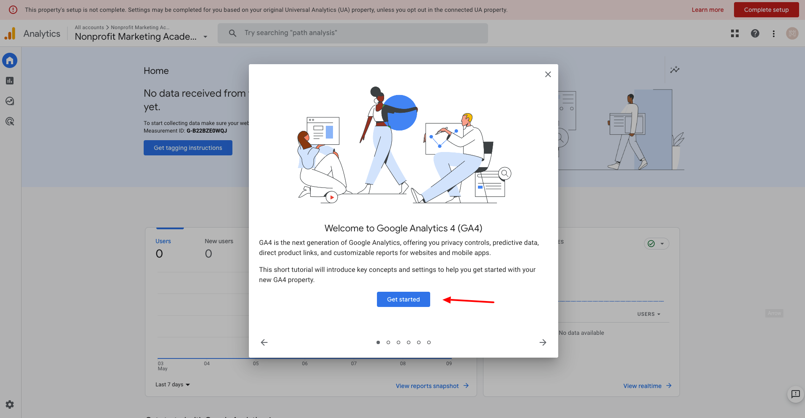Click the setup warning alert icon

[x=13, y=10]
